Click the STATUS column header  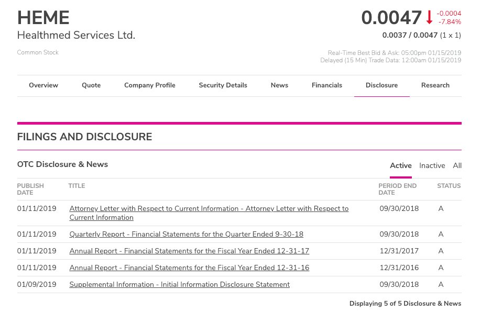point(449,186)
